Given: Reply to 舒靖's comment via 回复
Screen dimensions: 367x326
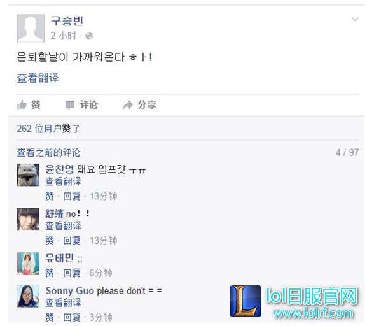Looking at the screenshot, I should (72, 241).
